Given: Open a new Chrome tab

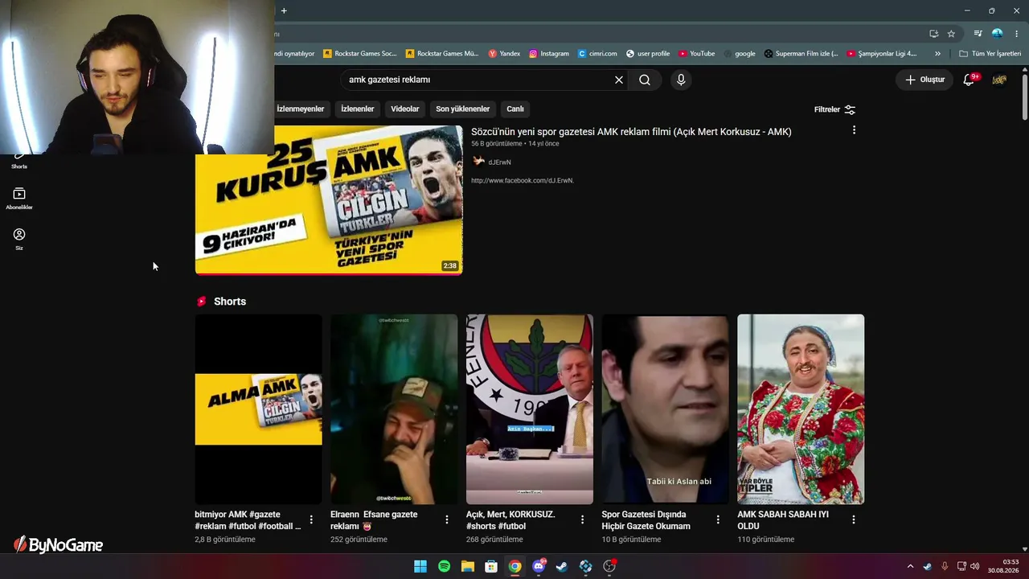Looking at the screenshot, I should click(284, 10).
